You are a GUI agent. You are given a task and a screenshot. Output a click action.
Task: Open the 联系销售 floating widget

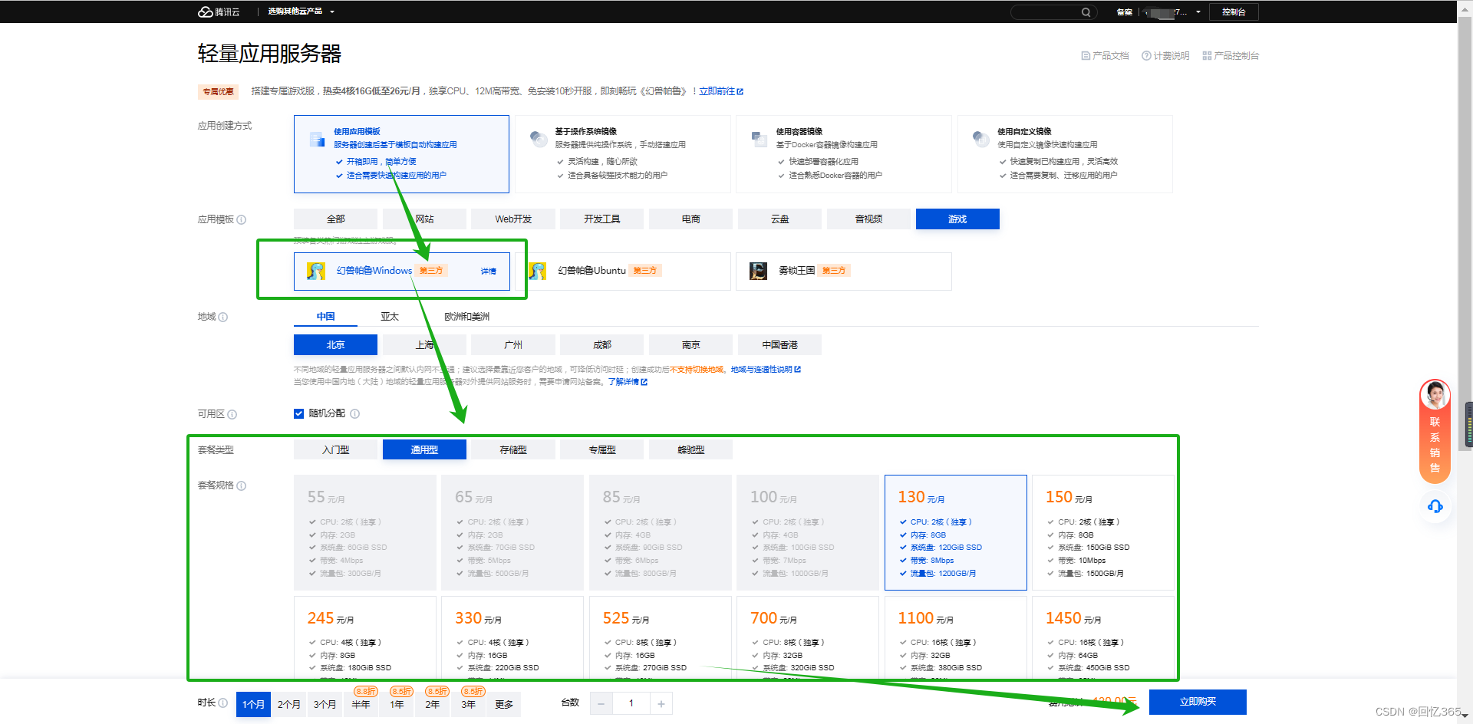[x=1435, y=432]
